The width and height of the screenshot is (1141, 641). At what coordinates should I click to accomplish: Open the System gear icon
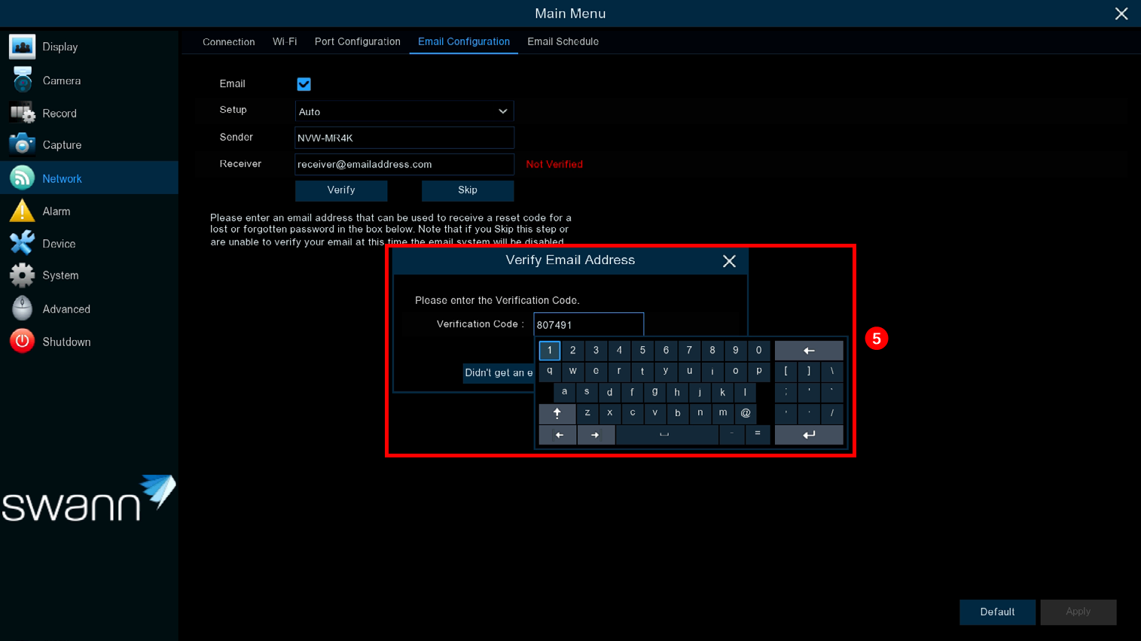pyautogui.click(x=22, y=275)
